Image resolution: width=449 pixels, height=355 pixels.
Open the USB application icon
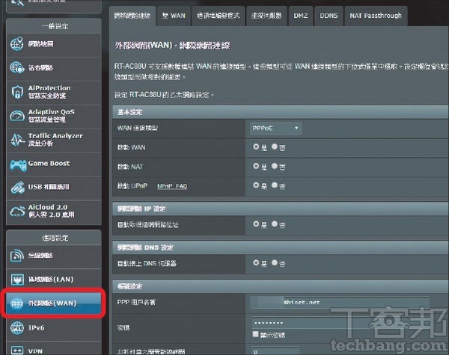16,187
